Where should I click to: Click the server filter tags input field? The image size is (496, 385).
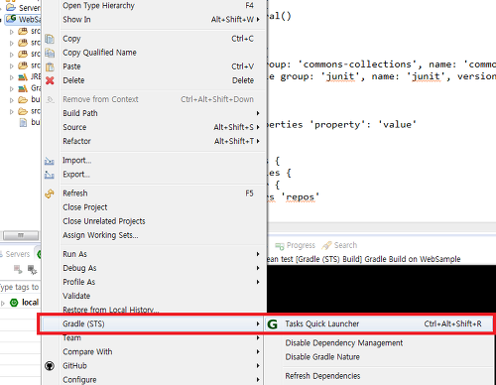[20, 287]
